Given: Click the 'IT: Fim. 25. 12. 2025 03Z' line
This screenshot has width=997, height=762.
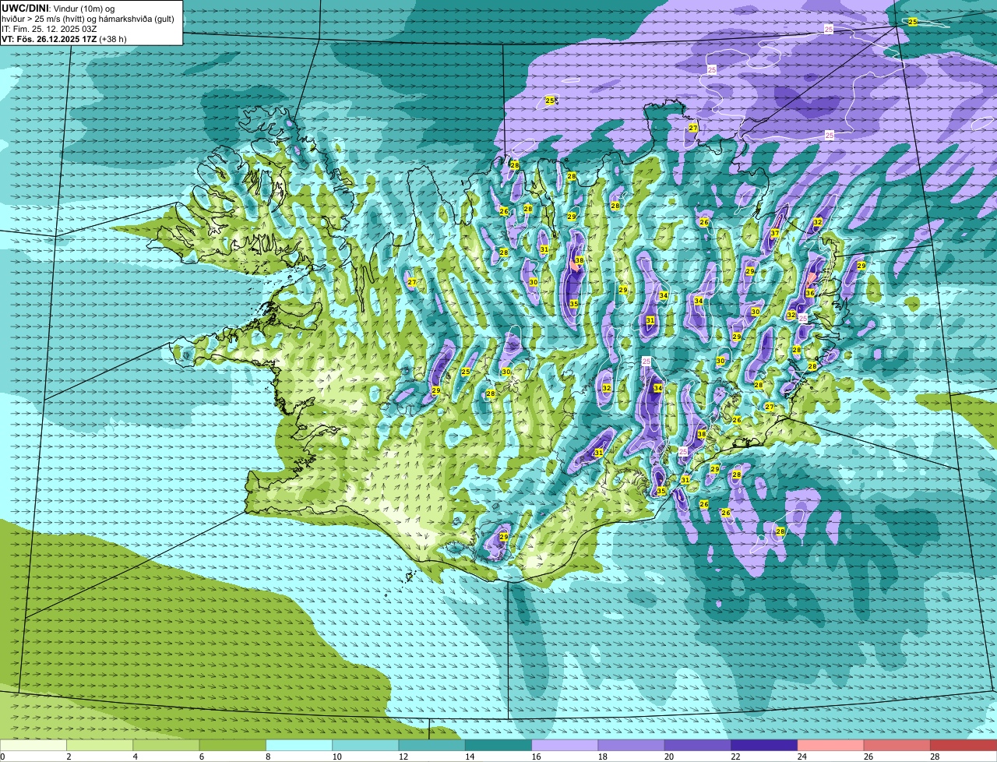Looking at the screenshot, I should point(49,28).
